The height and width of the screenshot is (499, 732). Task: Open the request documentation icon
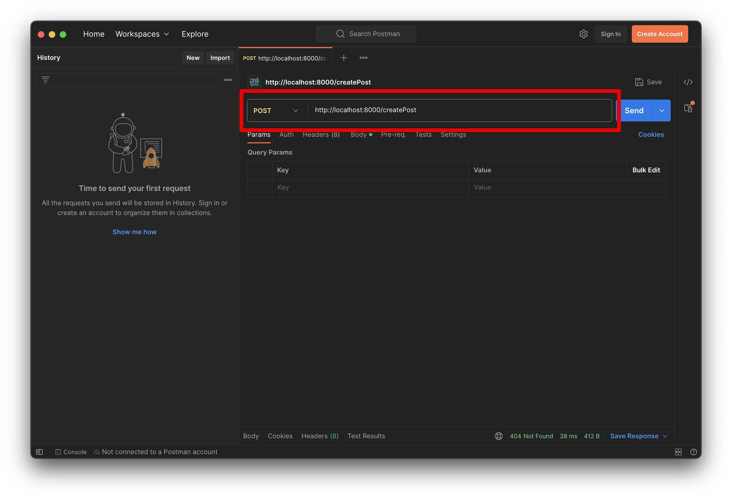coord(688,108)
